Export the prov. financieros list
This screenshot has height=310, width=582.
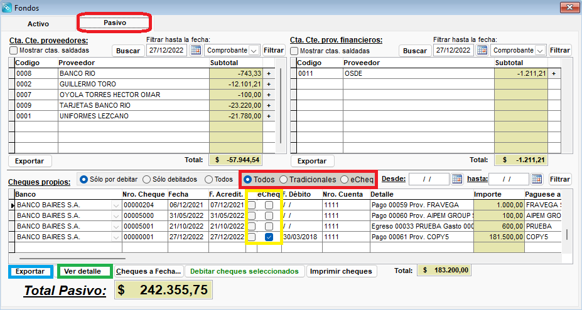point(312,161)
